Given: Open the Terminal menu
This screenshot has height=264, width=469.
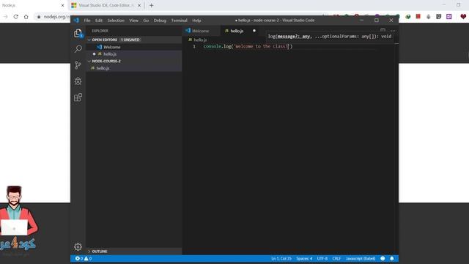Looking at the screenshot, I should (x=179, y=21).
